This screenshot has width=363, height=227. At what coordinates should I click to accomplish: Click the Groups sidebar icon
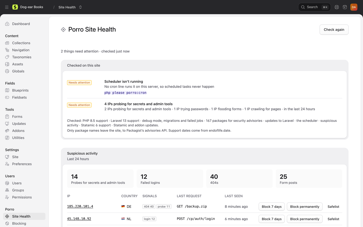[x=7, y=190]
